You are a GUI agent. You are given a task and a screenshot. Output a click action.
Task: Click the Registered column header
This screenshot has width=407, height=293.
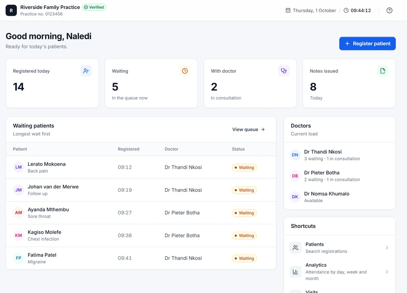pos(128,149)
